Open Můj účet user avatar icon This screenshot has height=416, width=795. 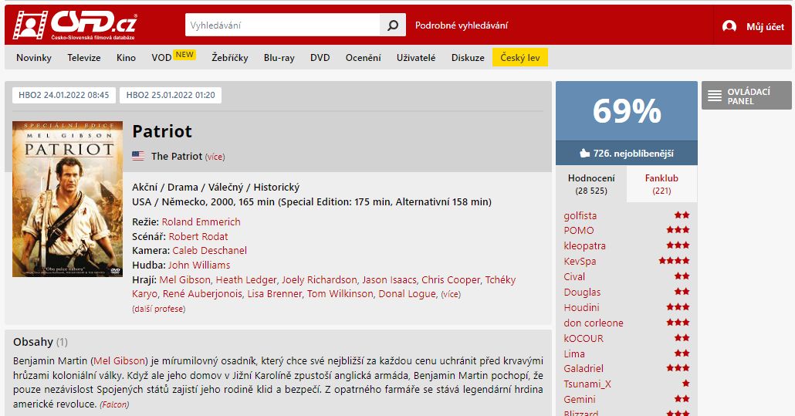tap(729, 26)
